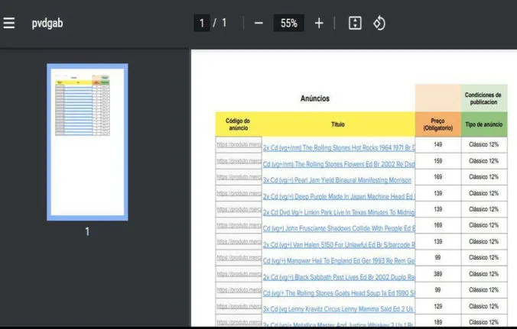This screenshot has height=329, width=517.
Task: Open the Black Sabbath Past Lives link
Action: pyautogui.click(x=338, y=276)
